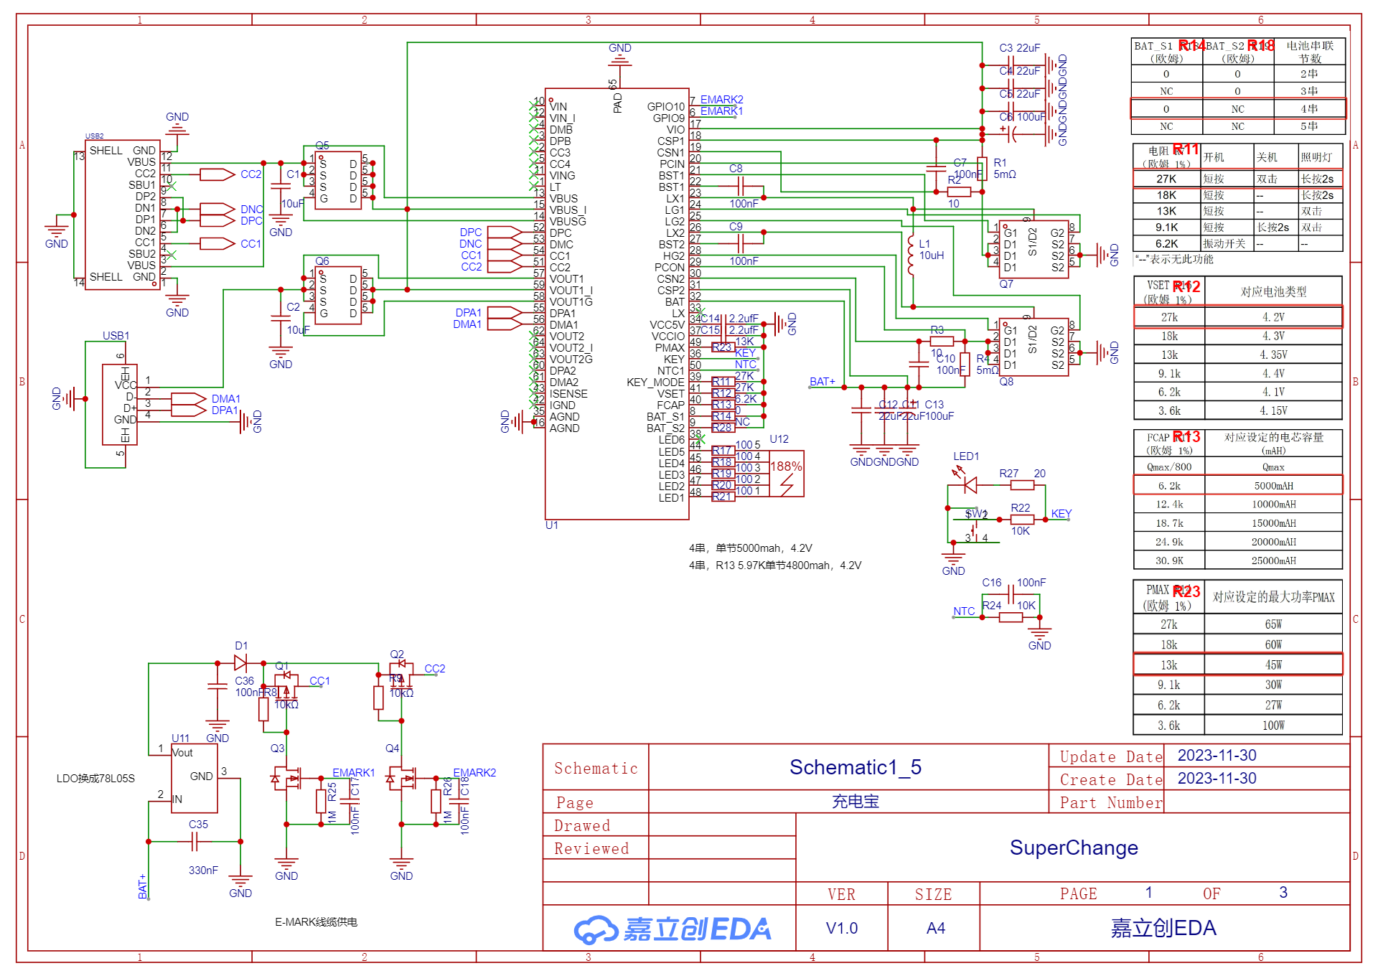Click the 100W power cell
The image size is (1378, 976).
point(1273,726)
